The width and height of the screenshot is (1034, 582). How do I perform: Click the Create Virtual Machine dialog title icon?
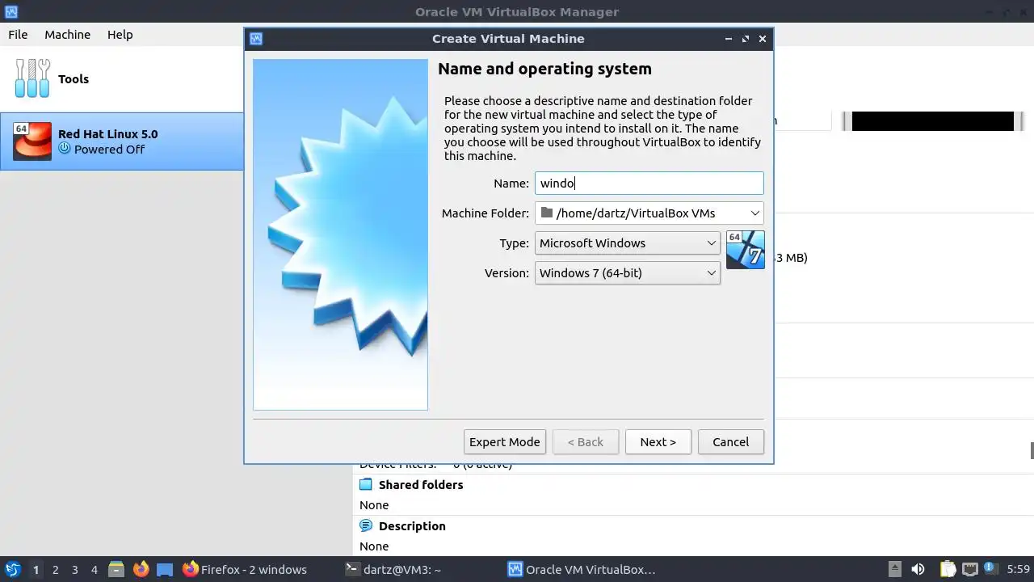(x=256, y=38)
